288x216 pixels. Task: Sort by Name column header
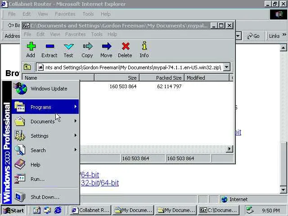(x=58, y=78)
